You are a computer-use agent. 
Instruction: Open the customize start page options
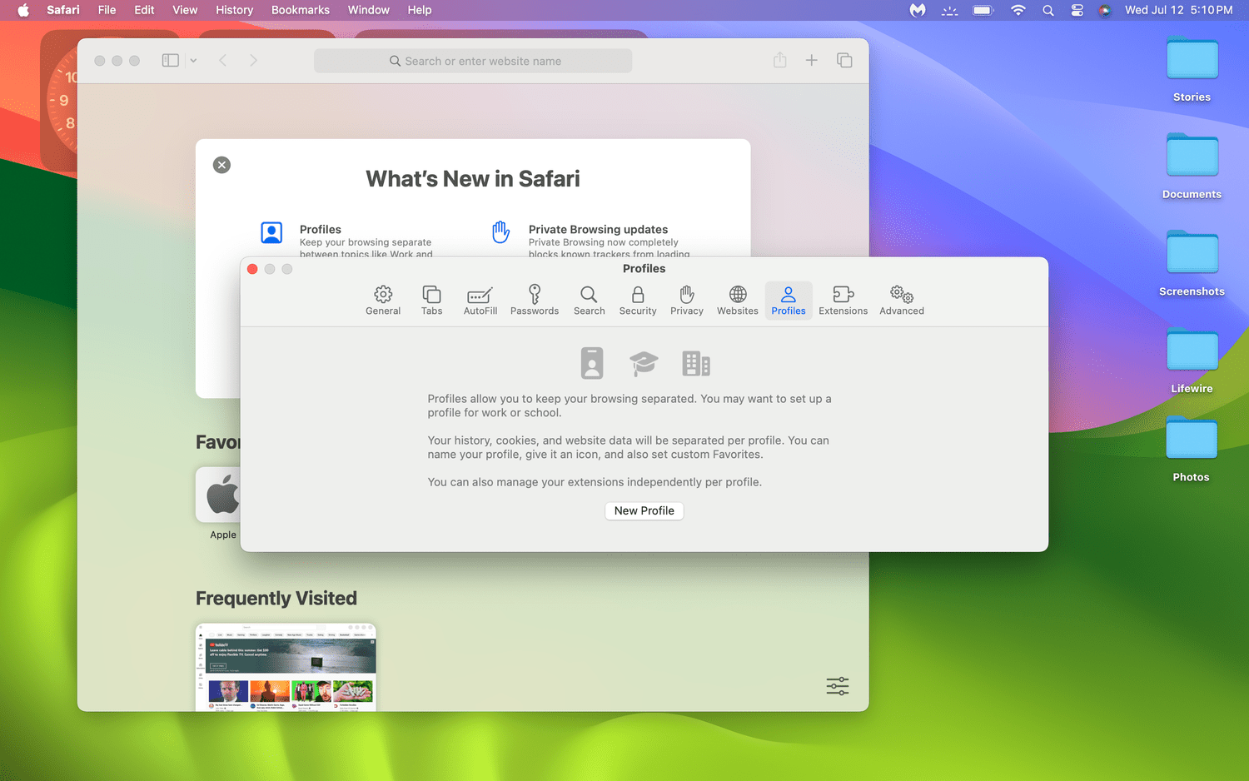point(836,685)
